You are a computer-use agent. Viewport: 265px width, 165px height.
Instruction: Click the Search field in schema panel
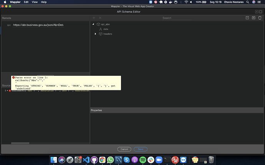[x=177, y=18]
